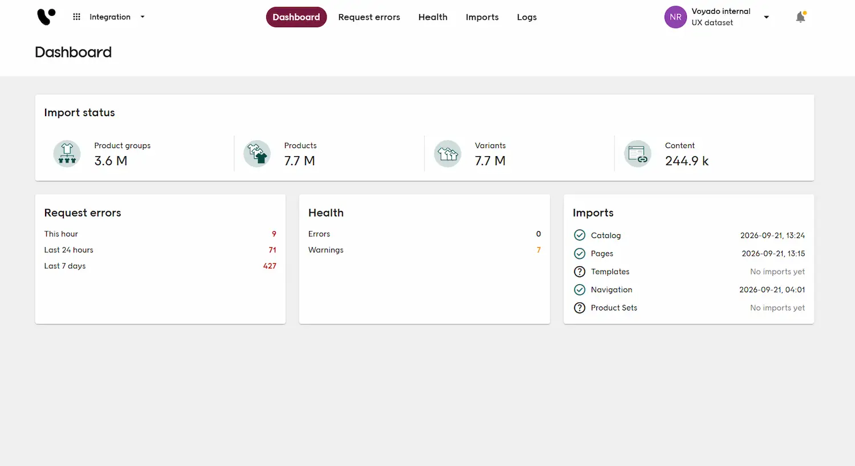Click the Product Sets question mark icon
Screen dimensions: 855x466
pos(580,308)
